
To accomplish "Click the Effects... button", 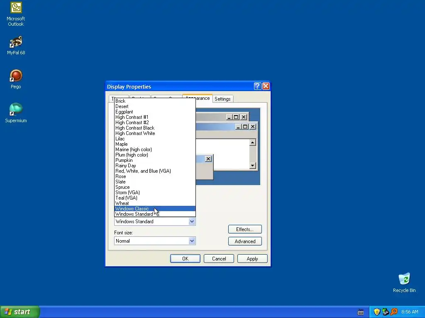I will click(245, 229).
